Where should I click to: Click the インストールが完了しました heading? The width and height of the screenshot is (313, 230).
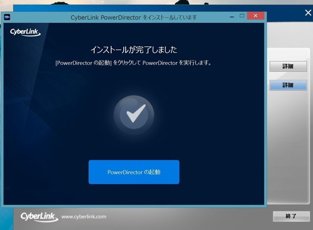(x=134, y=50)
